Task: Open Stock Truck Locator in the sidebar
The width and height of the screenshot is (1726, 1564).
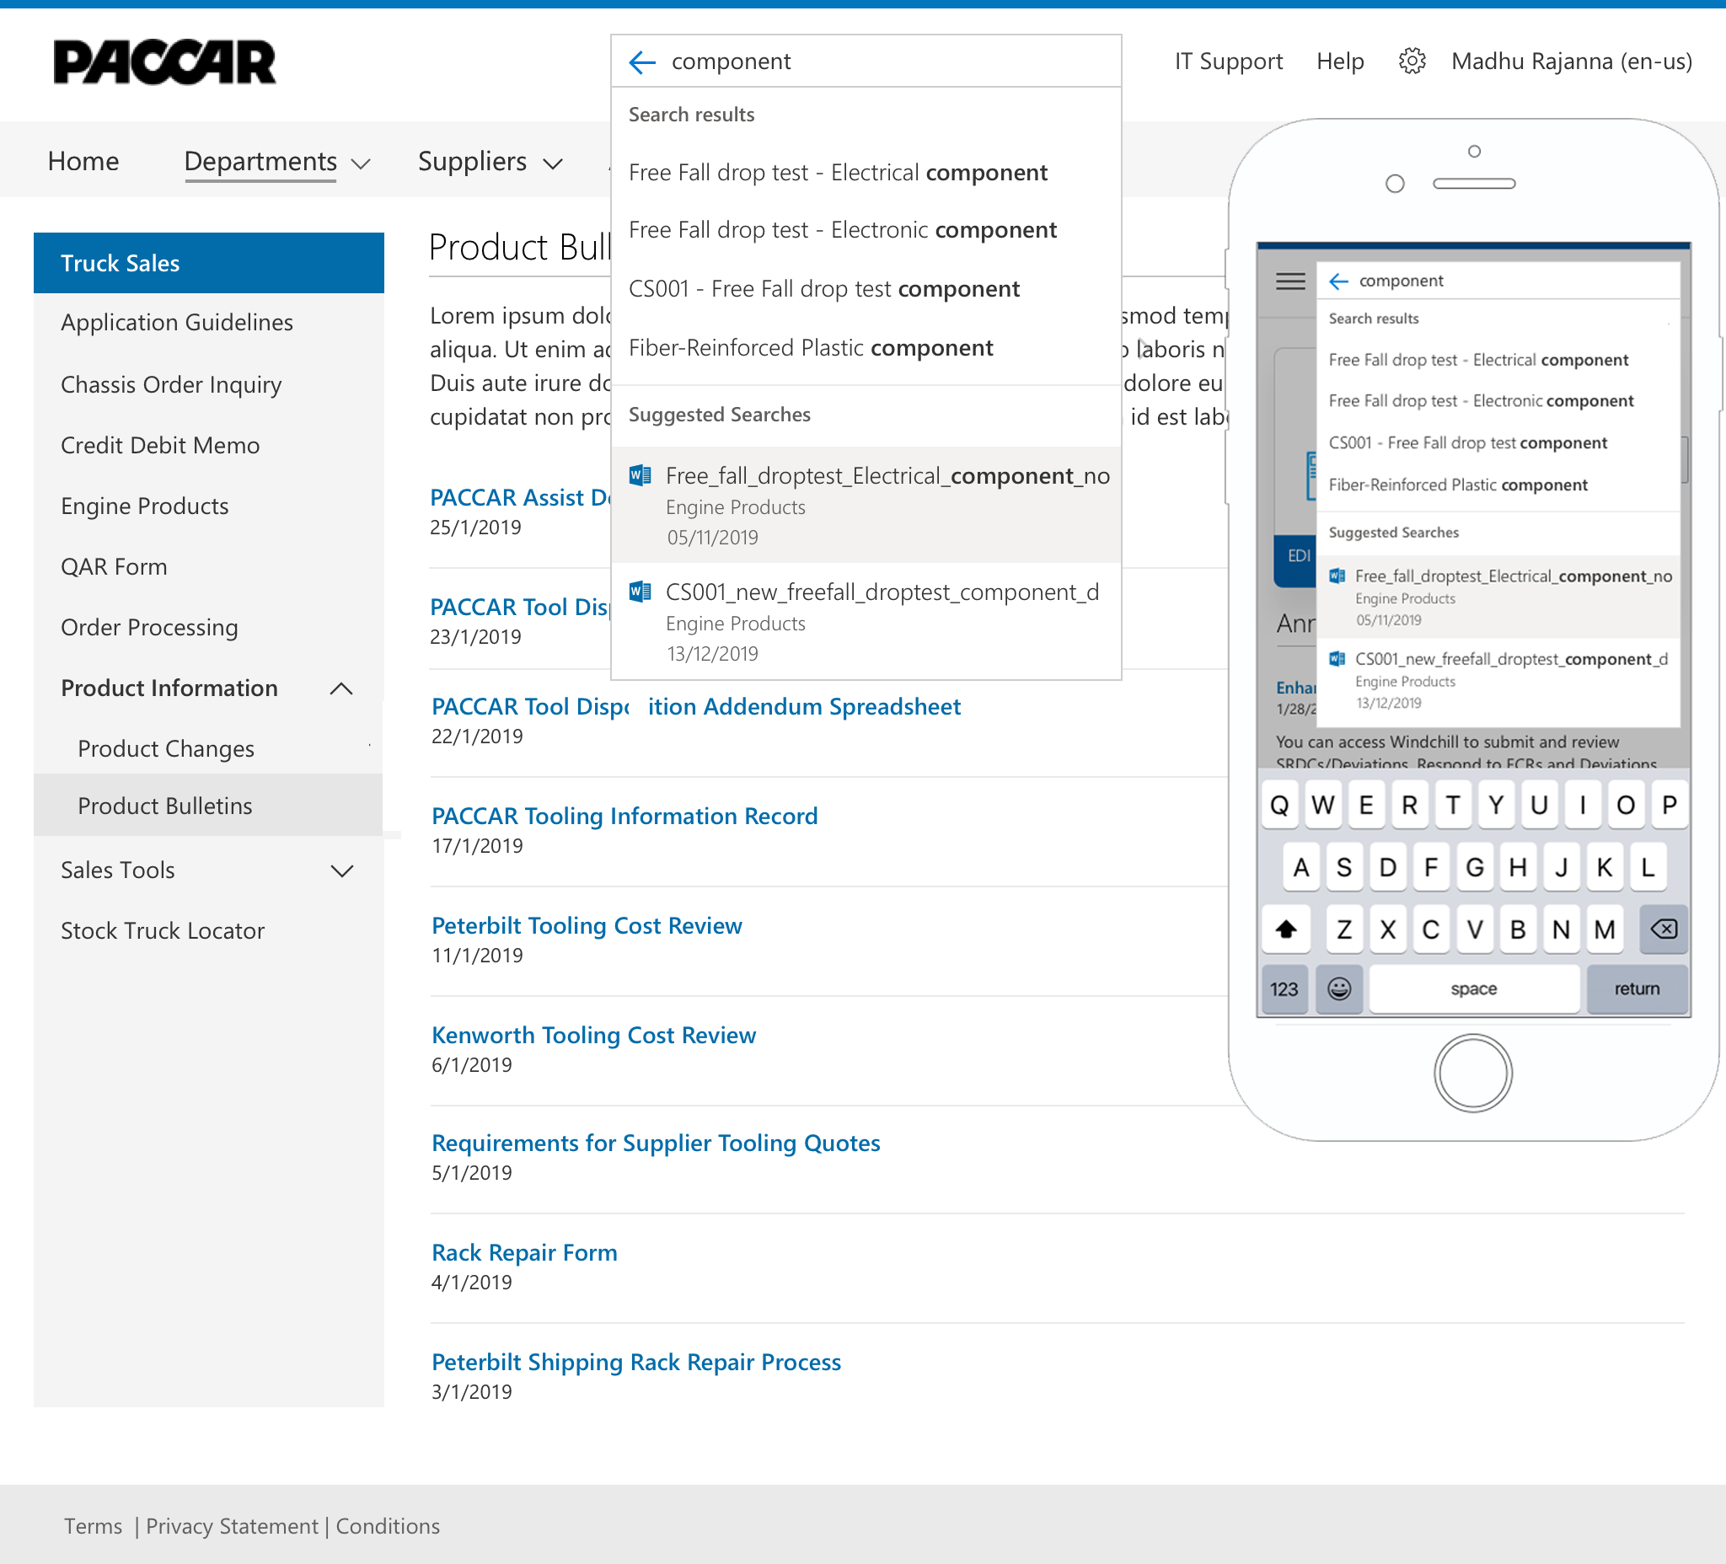Action: (x=163, y=930)
